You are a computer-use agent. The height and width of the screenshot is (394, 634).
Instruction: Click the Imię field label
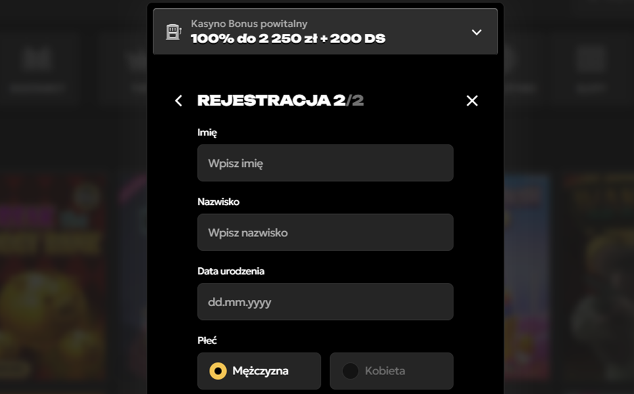[x=207, y=133]
